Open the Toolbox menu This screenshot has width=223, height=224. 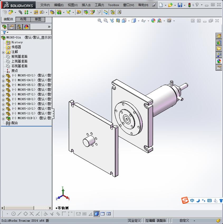113,5
